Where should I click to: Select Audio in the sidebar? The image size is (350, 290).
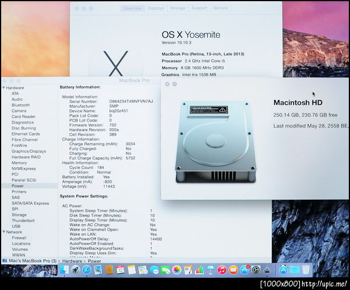tap(17, 99)
